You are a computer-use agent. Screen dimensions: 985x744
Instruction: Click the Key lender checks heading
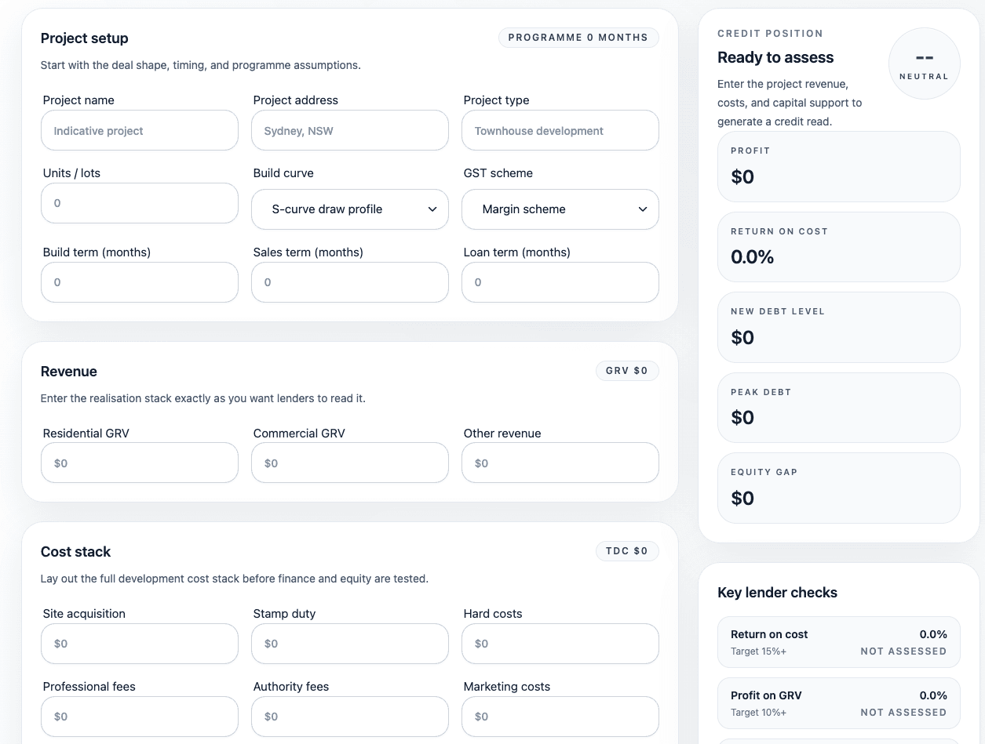pos(778,593)
